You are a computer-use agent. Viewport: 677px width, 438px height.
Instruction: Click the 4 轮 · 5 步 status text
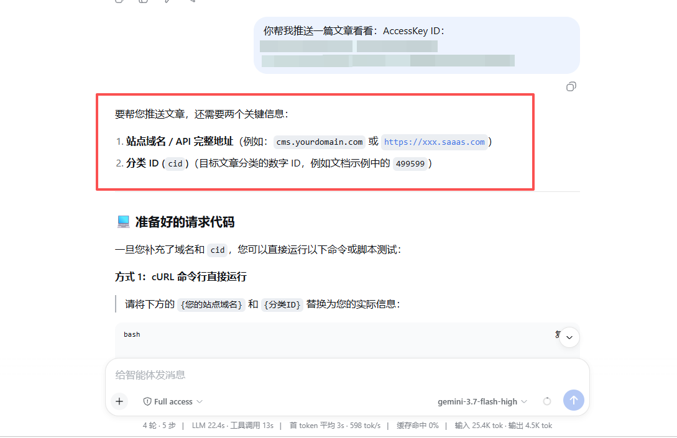click(159, 426)
